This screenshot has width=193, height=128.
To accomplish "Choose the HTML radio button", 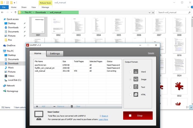I will pyautogui.click(x=130, y=95).
